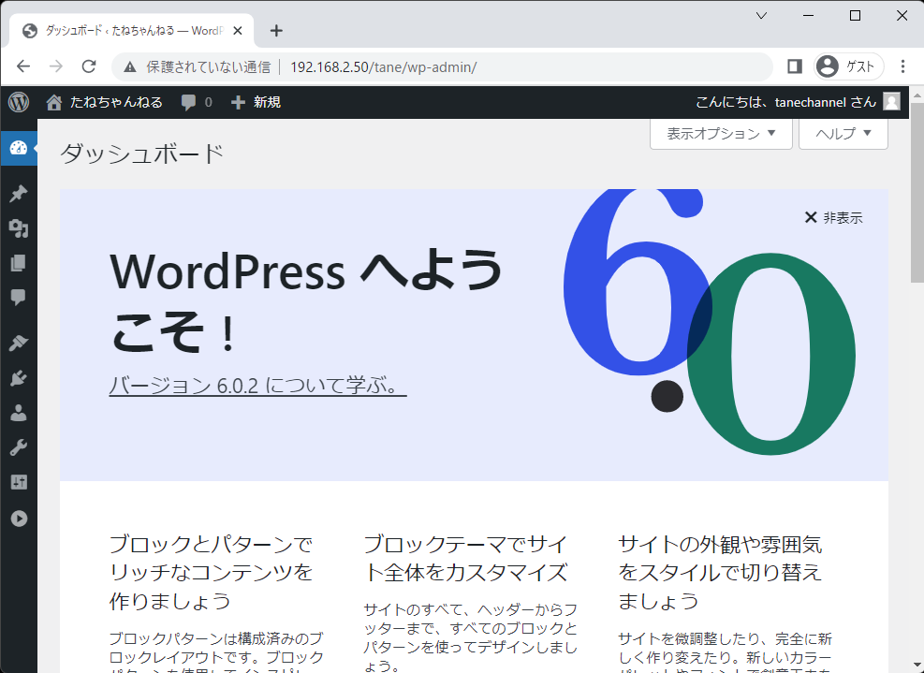Open the 新規 new content menu
The height and width of the screenshot is (673, 924).
coord(256,103)
